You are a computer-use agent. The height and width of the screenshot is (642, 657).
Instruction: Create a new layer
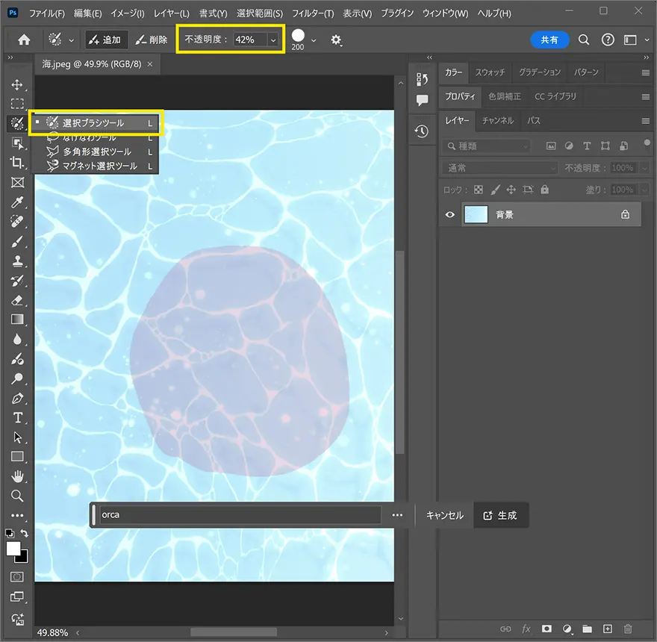point(607,629)
